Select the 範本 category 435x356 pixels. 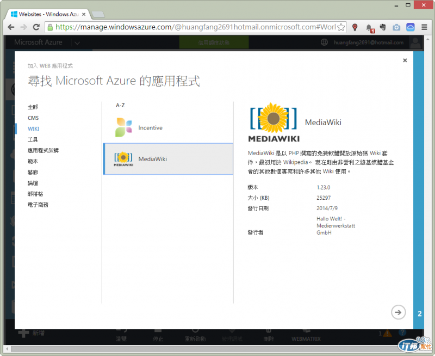(33, 161)
